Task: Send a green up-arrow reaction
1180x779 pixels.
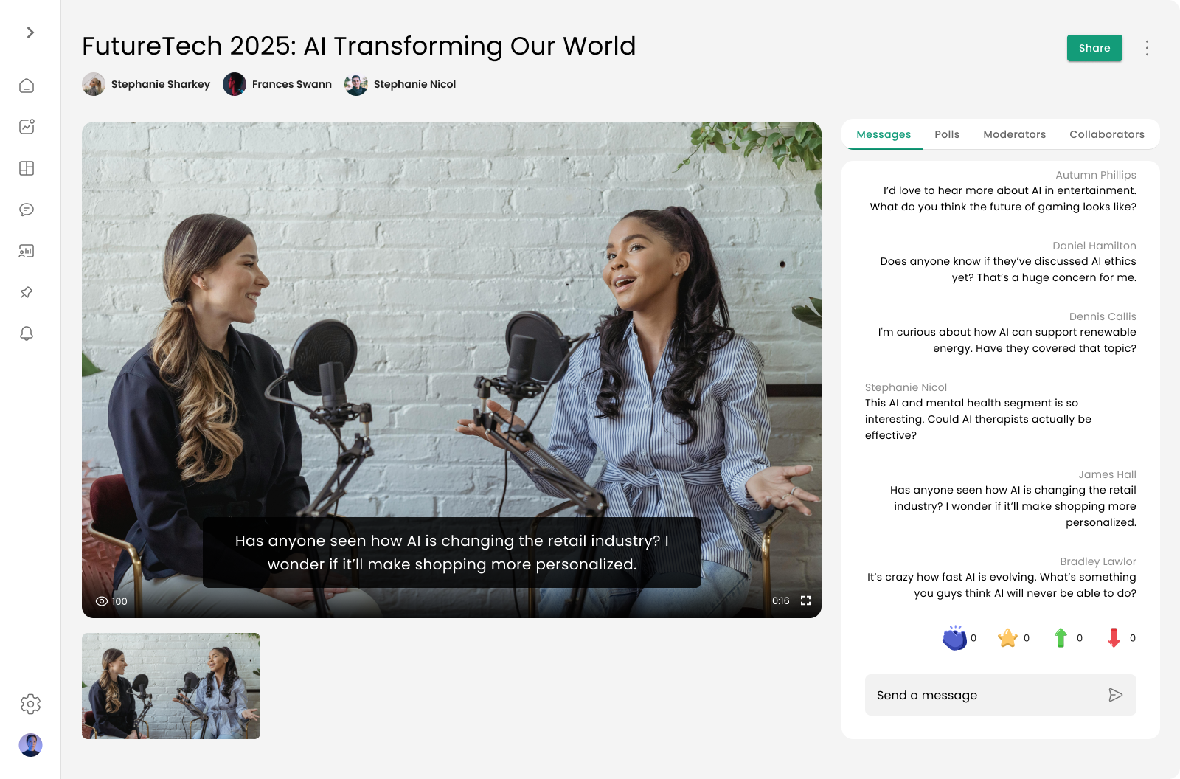Action: pyautogui.click(x=1061, y=638)
